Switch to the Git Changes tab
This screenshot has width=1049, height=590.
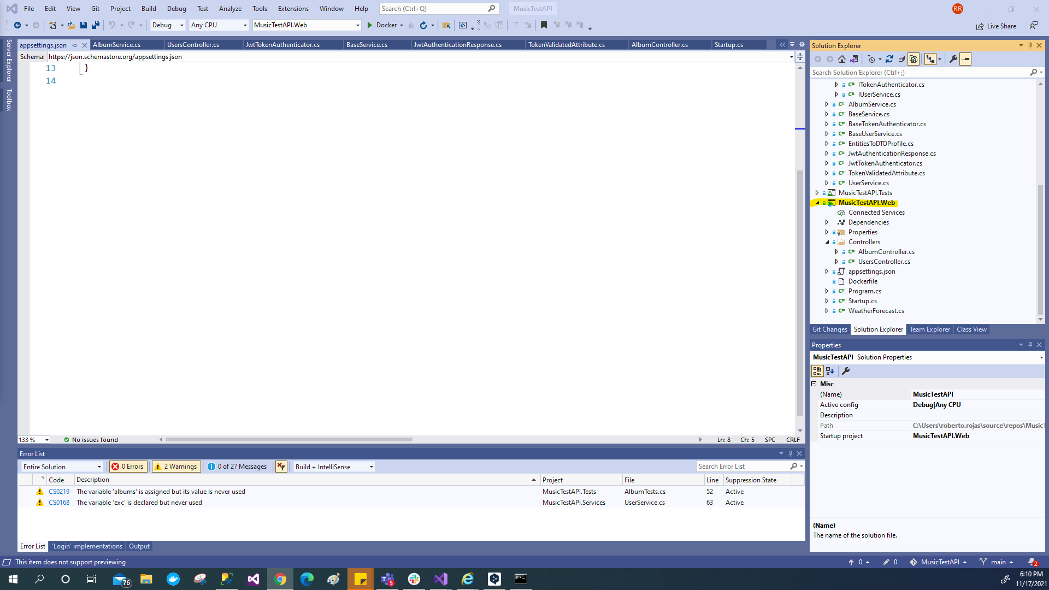click(829, 329)
